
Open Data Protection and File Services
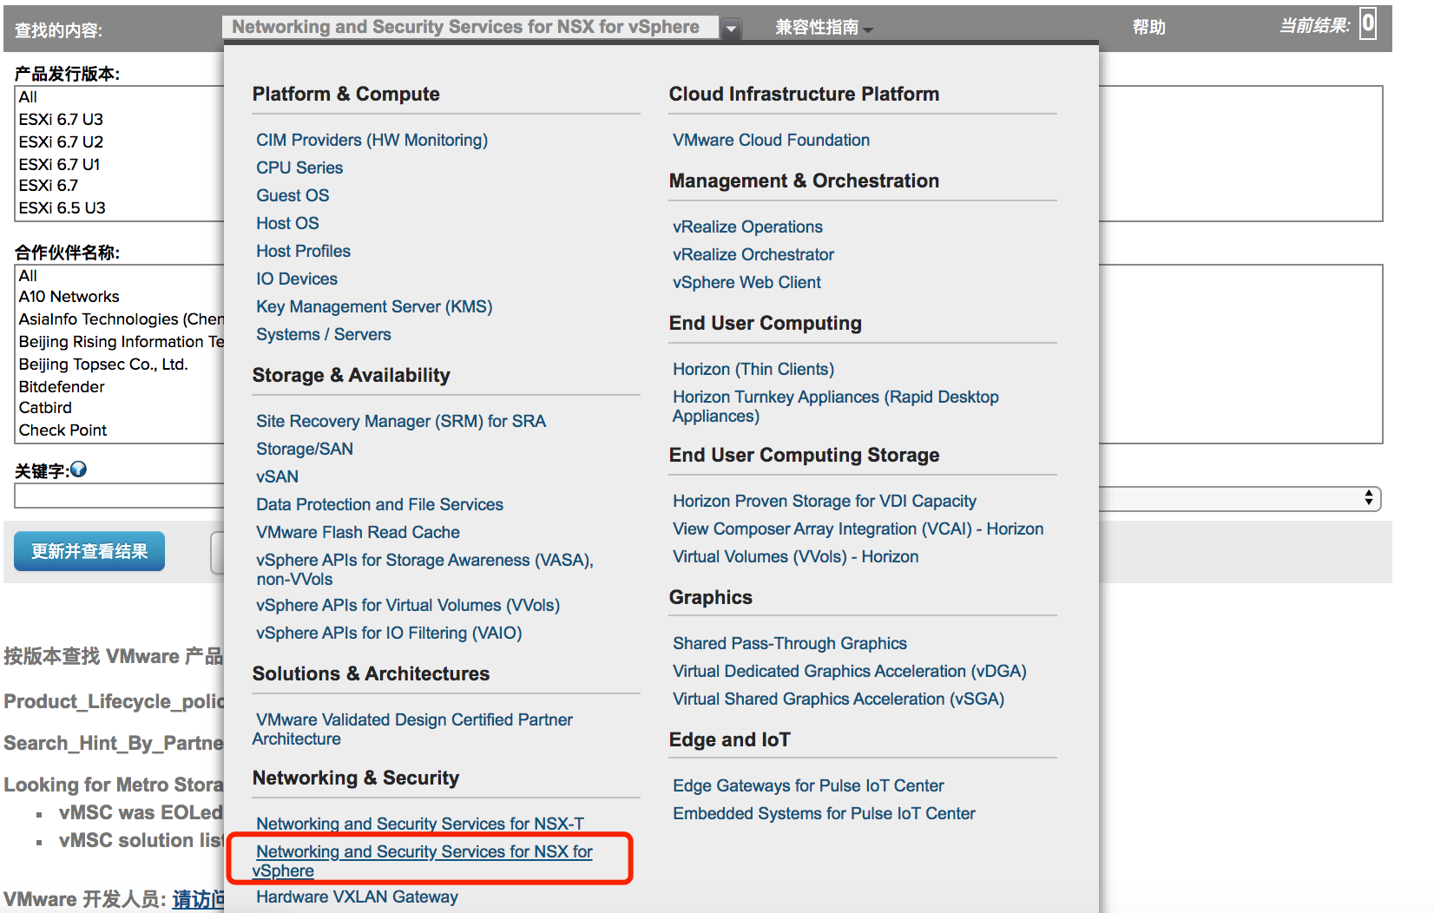coord(379,504)
